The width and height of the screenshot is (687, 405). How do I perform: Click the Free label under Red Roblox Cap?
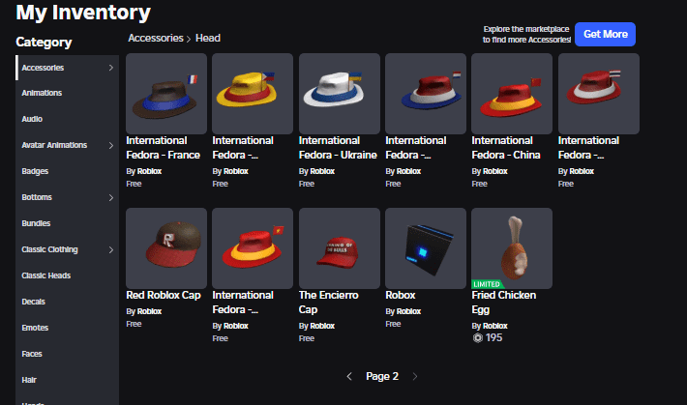tap(134, 324)
